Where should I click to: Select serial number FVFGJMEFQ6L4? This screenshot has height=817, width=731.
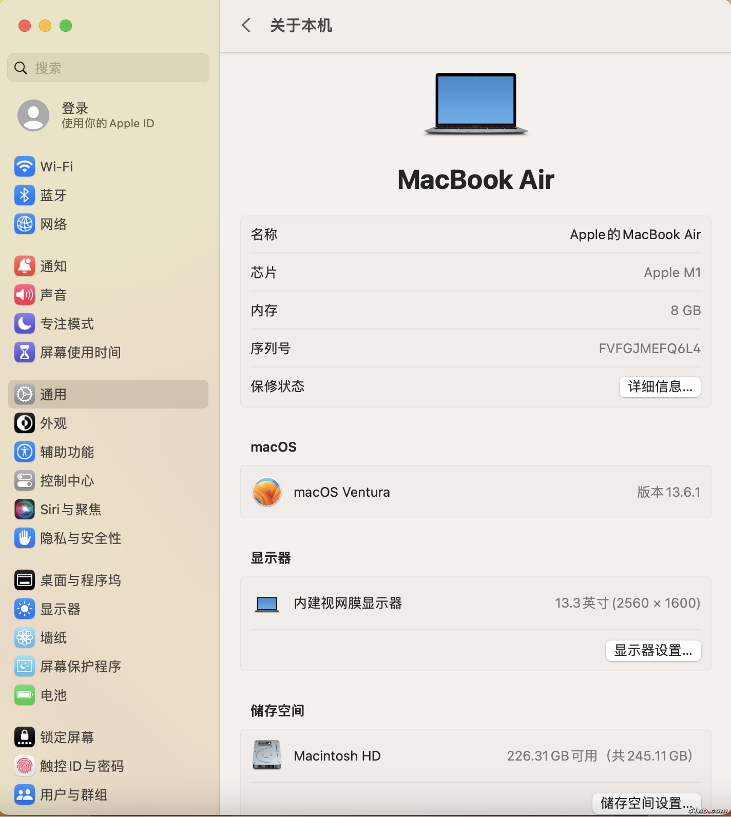pos(650,348)
